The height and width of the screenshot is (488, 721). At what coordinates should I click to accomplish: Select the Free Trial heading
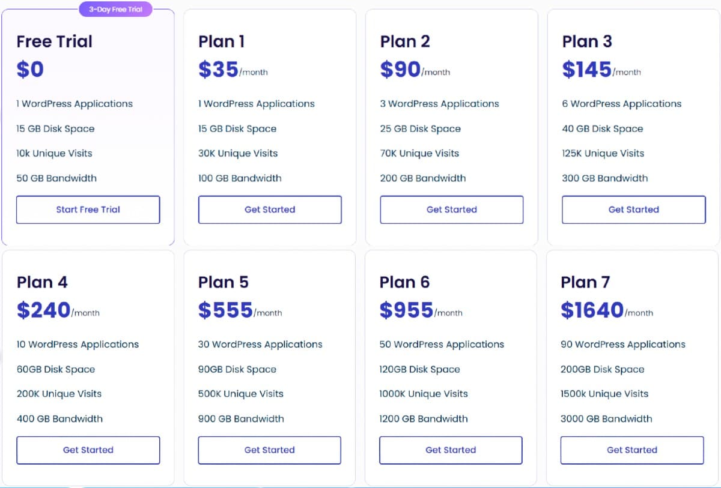pyautogui.click(x=55, y=41)
